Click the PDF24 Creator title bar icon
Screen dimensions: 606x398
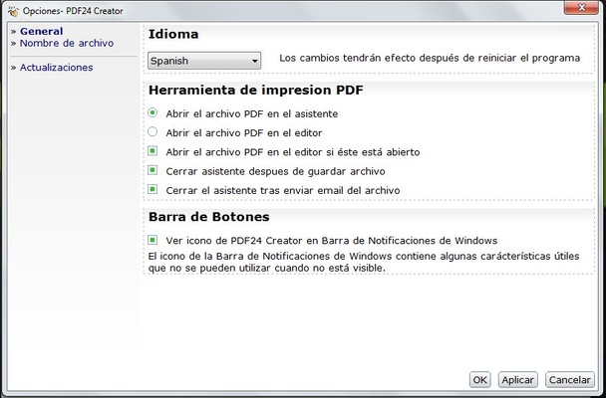click(14, 11)
